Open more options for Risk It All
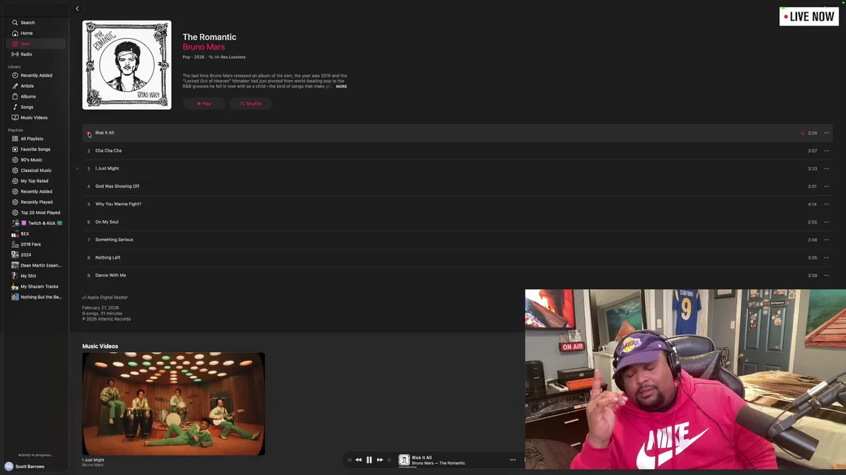The width and height of the screenshot is (846, 475). click(826, 133)
